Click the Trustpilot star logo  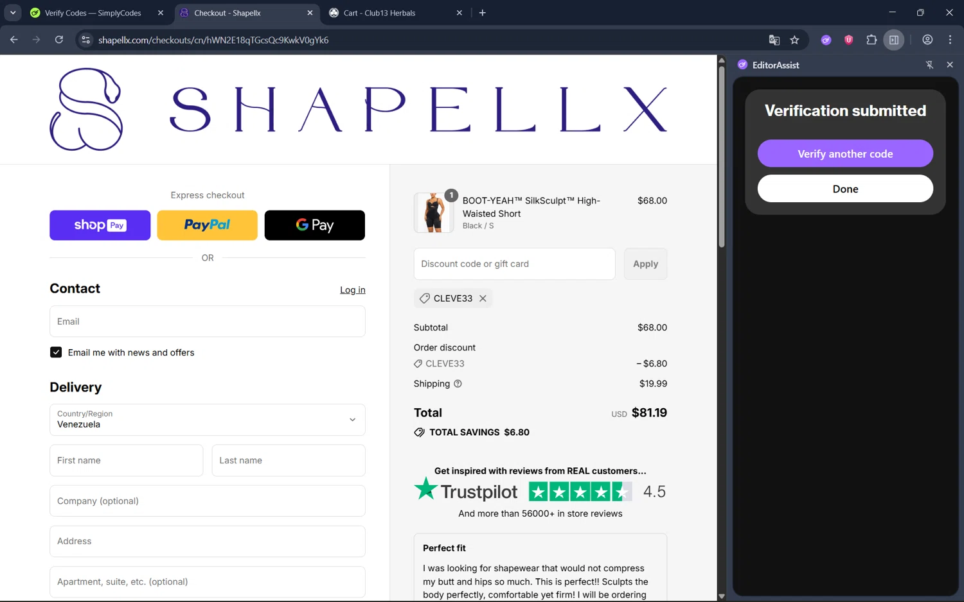[x=425, y=489]
